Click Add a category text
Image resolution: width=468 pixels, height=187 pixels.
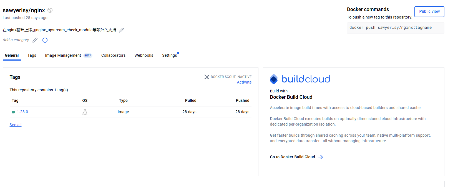pos(16,40)
